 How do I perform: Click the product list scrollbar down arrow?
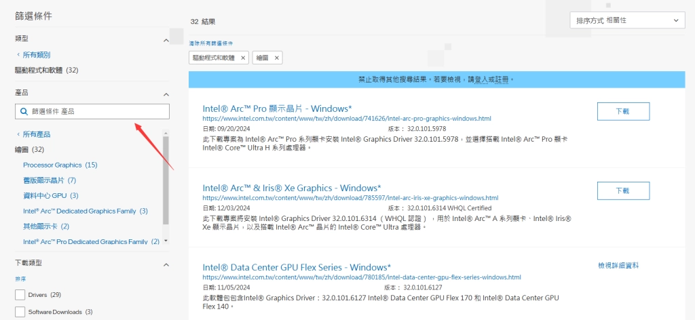click(166, 241)
